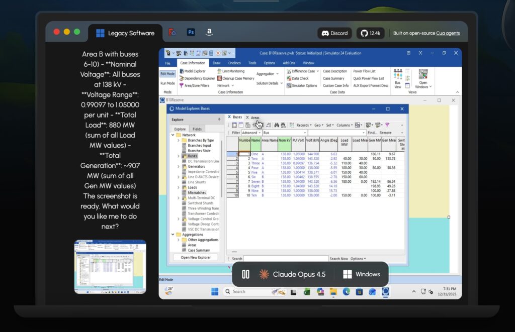This screenshot has width=515, height=332.
Task: Switch to Run Mode
Action: [x=167, y=83]
